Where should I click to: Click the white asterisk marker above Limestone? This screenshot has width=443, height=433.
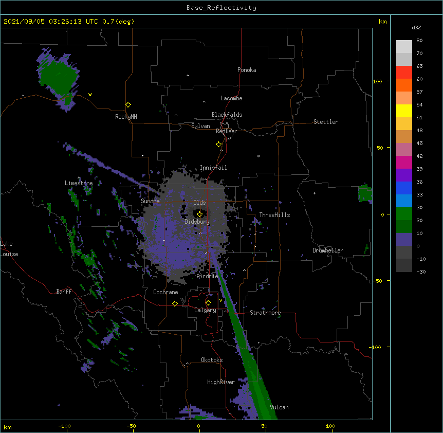(x=79, y=178)
